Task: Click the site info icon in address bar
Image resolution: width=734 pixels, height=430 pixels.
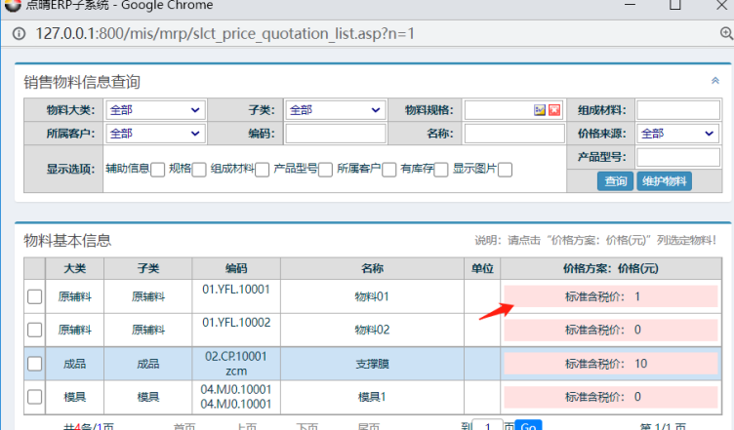Action: click(20, 33)
